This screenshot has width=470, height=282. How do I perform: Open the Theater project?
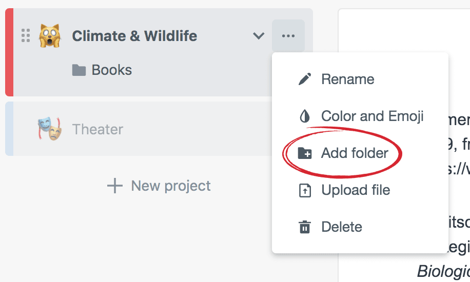pos(97,129)
